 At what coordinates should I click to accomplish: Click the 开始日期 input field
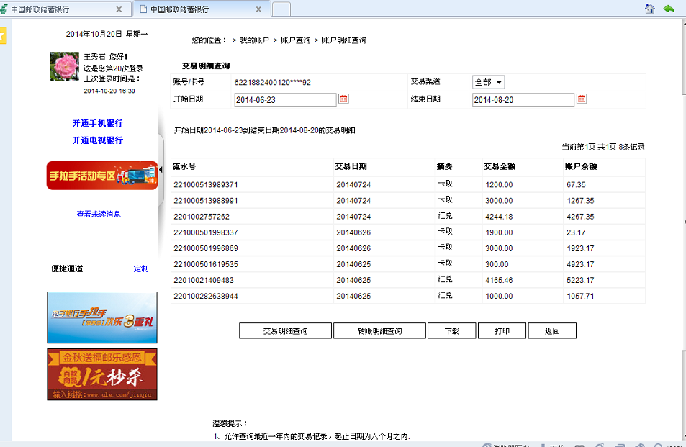[x=285, y=100]
